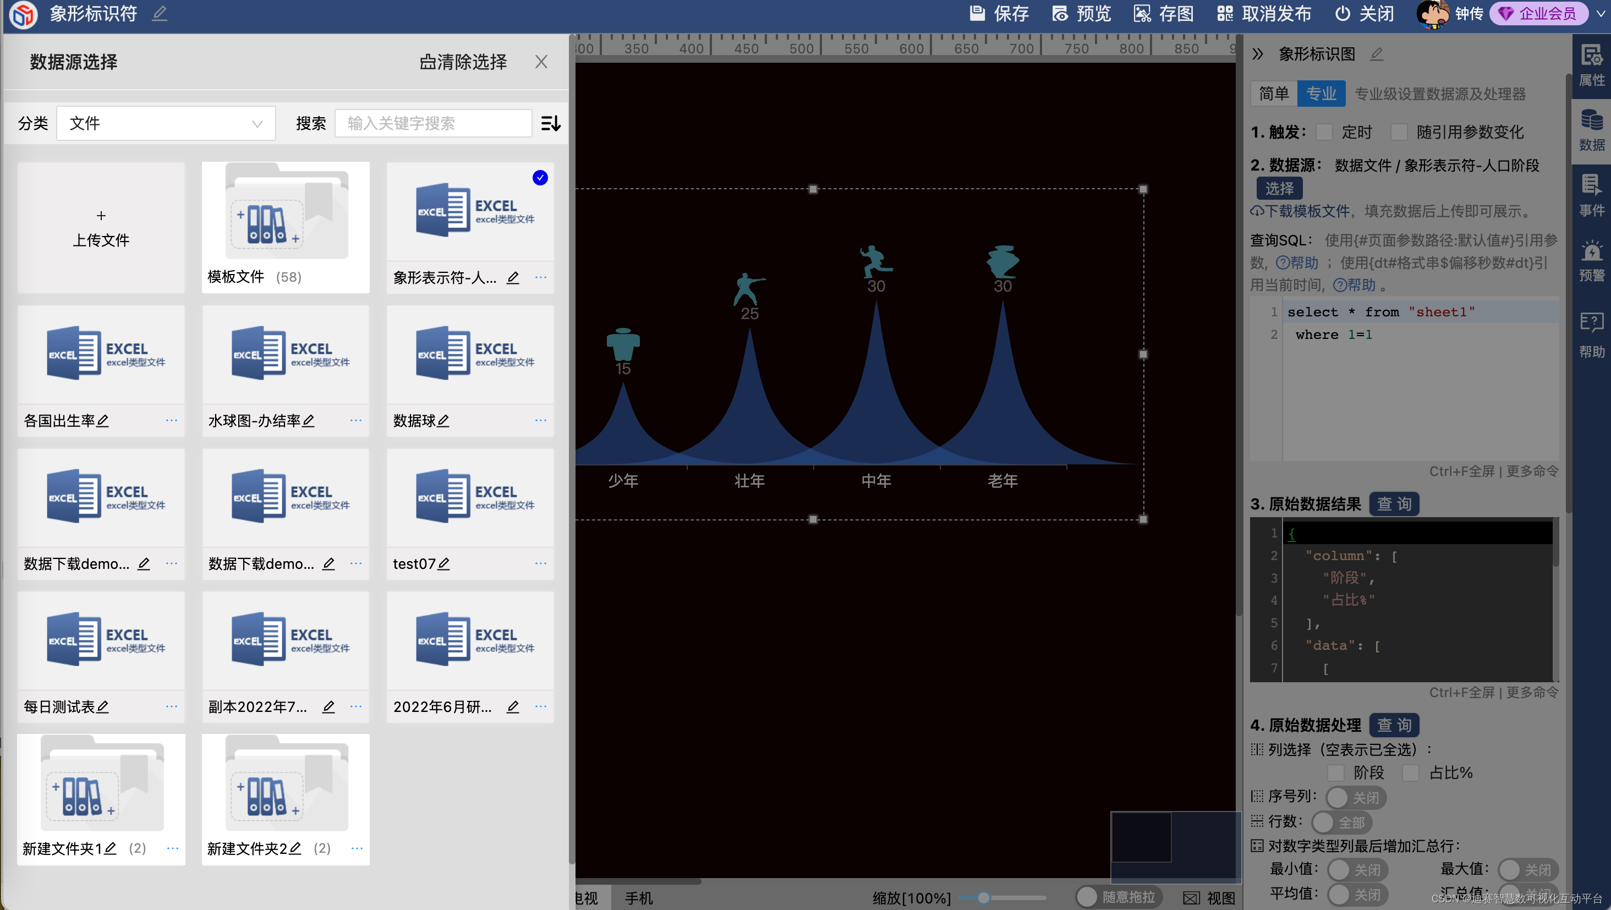
Task: Adjust the 缩放 zoom slider
Action: click(1002, 898)
